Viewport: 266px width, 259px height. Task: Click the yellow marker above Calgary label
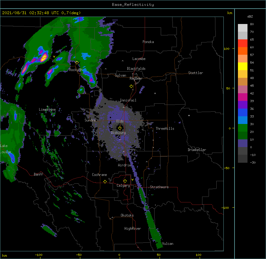125,181
